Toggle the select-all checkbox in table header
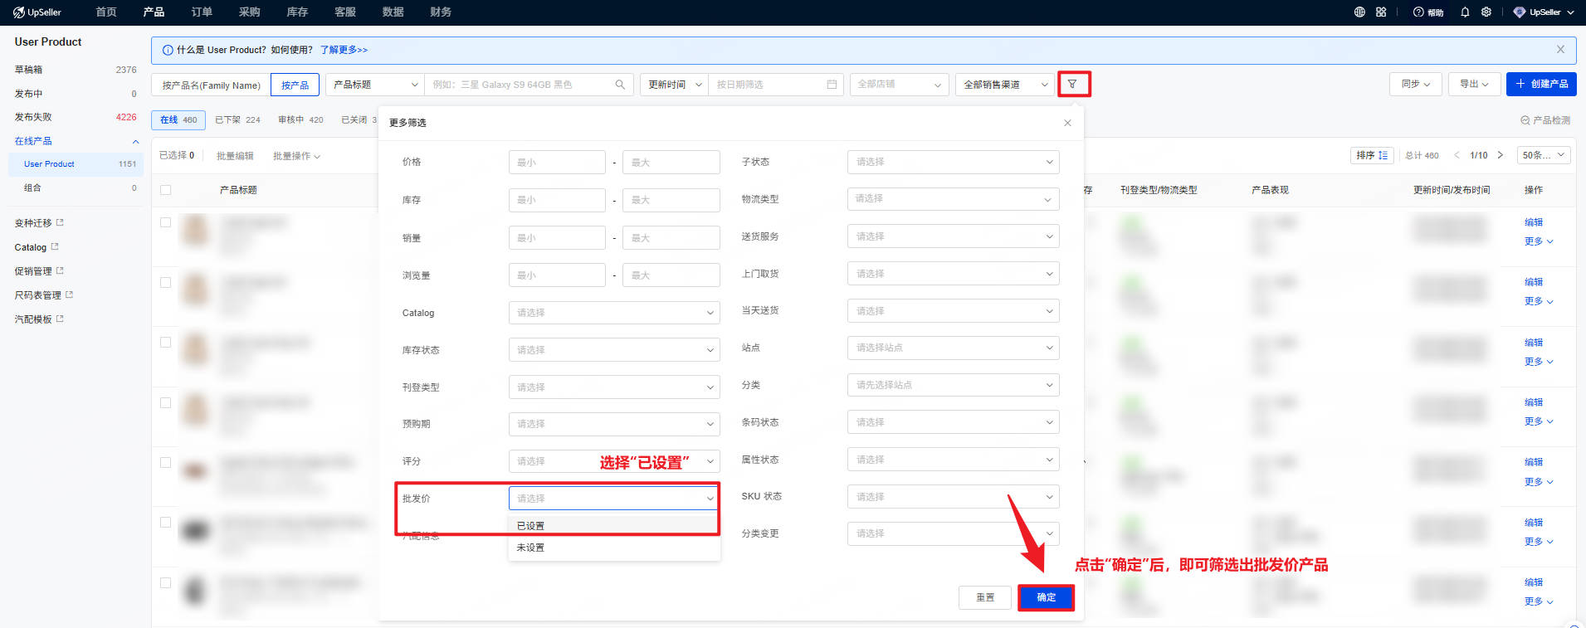1586x628 pixels. tap(166, 190)
